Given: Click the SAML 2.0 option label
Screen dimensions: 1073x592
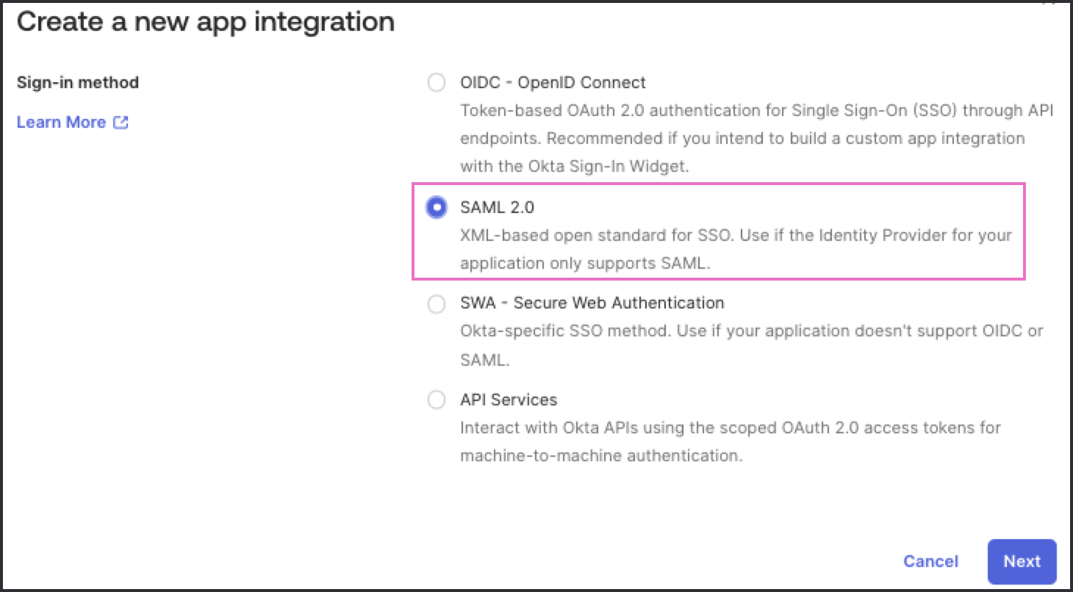Looking at the screenshot, I should (x=498, y=208).
